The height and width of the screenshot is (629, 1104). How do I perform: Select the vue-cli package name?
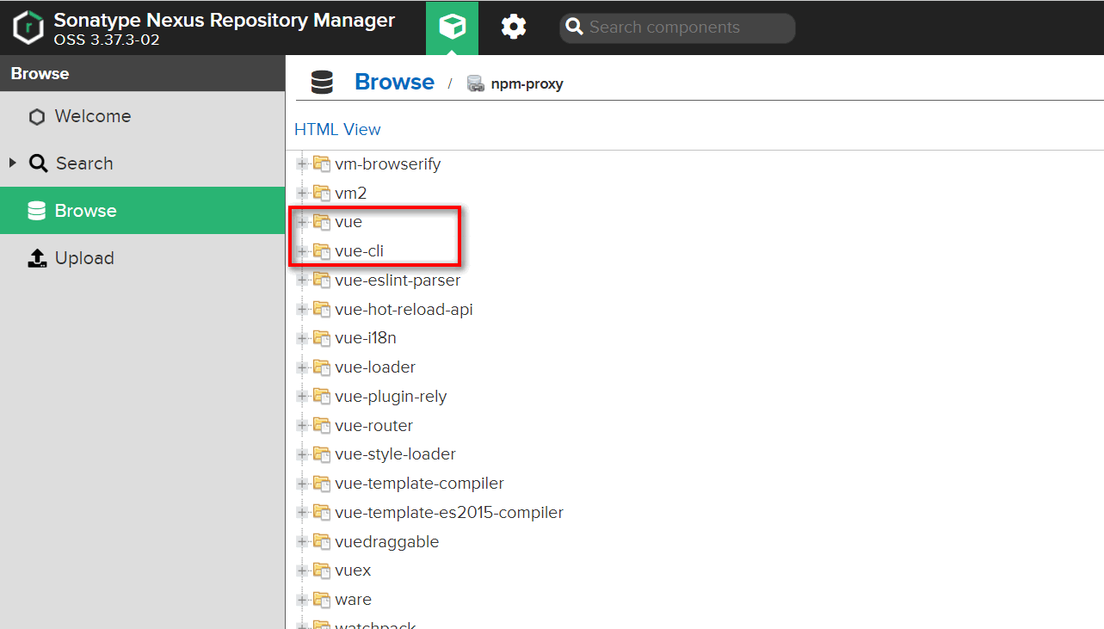point(360,251)
